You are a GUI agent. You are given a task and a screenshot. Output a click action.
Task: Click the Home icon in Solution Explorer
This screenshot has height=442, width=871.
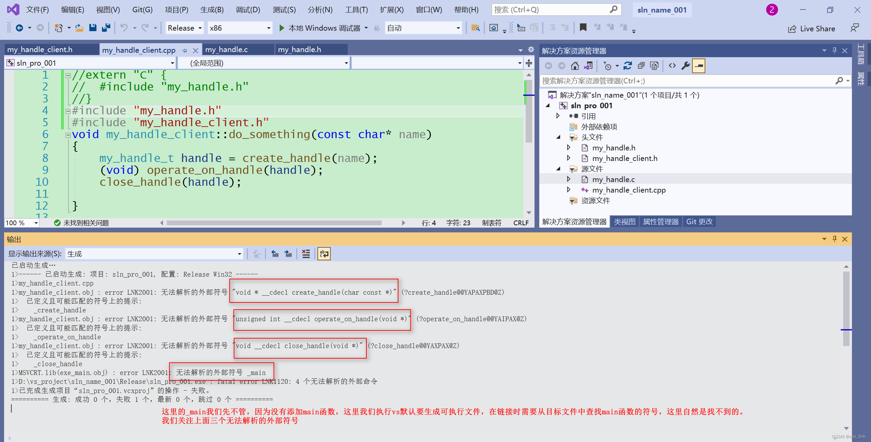coord(575,66)
